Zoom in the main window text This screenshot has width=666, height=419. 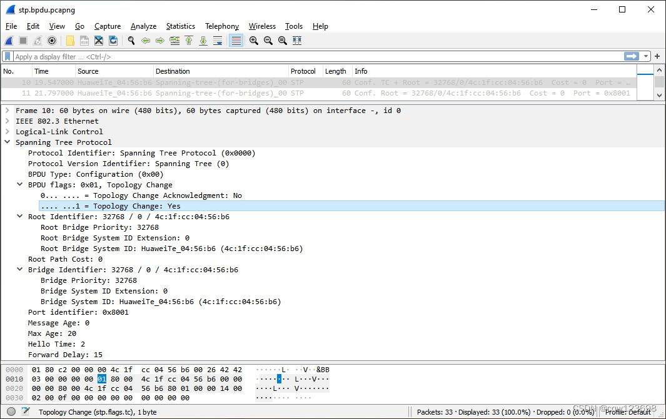tap(254, 41)
